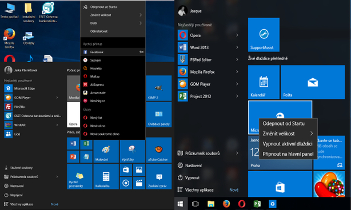Open the Candy Crush tile
351x210 pixels.
coord(329,184)
